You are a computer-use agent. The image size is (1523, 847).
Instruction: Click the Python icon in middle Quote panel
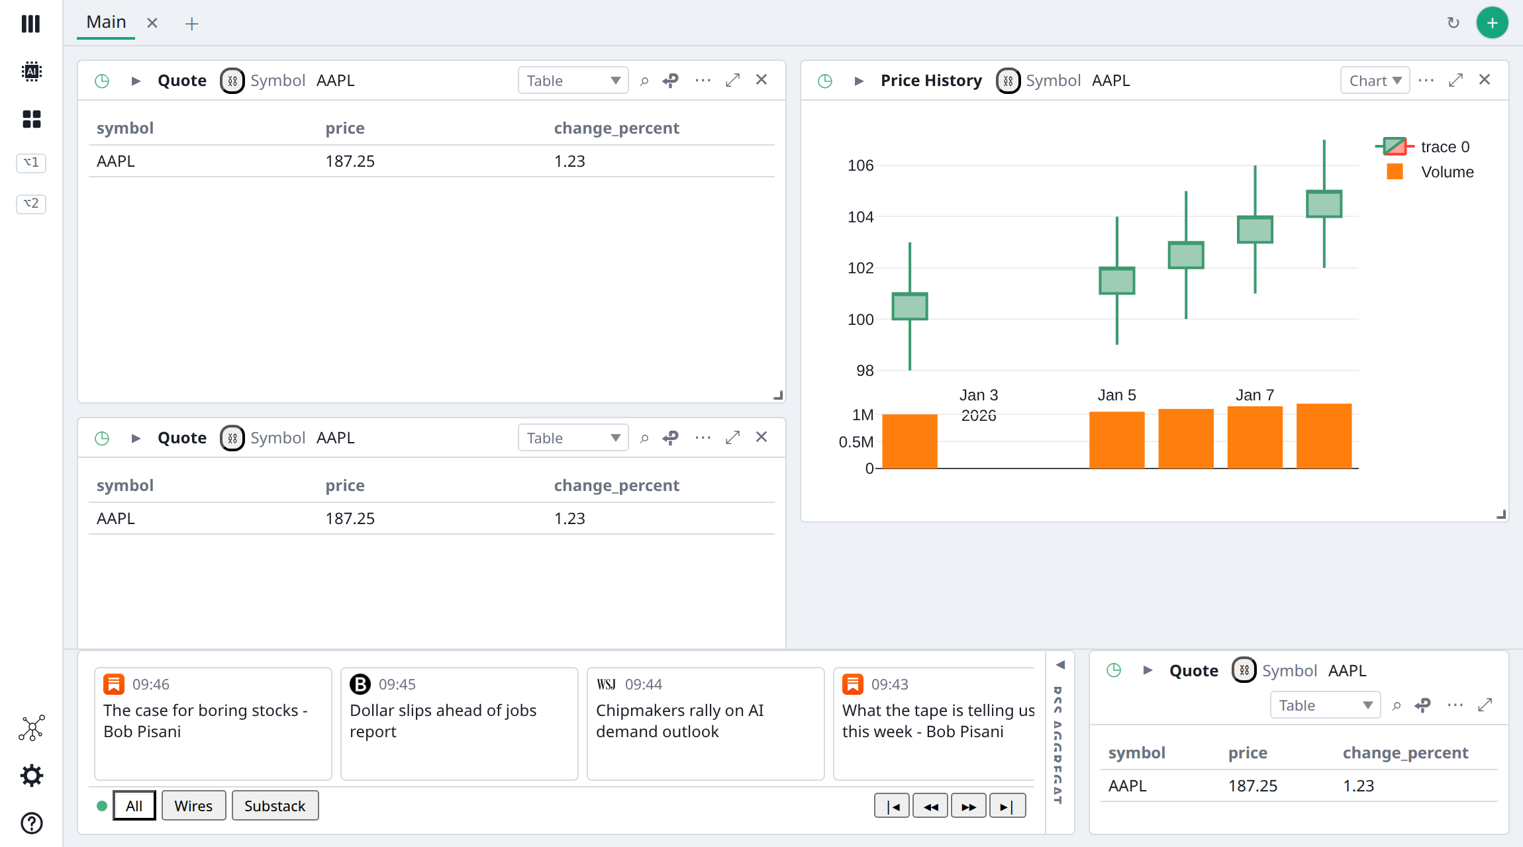tap(671, 438)
